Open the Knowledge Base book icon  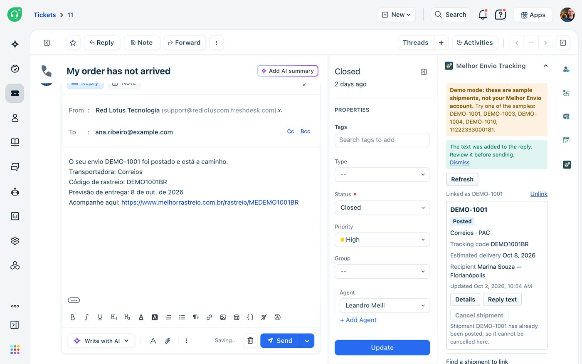click(15, 142)
